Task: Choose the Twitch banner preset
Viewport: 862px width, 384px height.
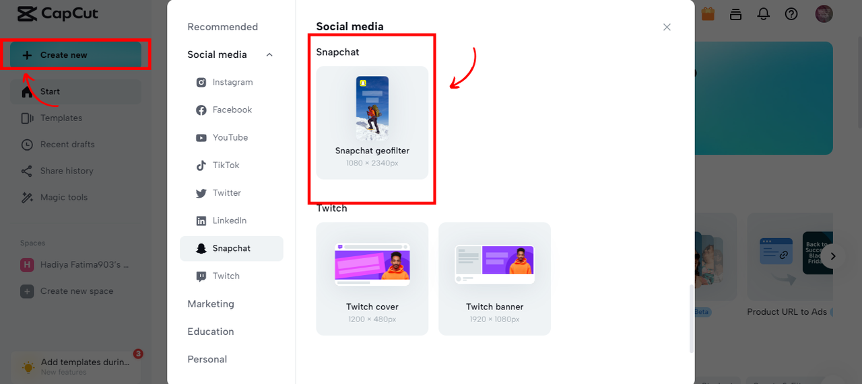Action: coord(494,278)
